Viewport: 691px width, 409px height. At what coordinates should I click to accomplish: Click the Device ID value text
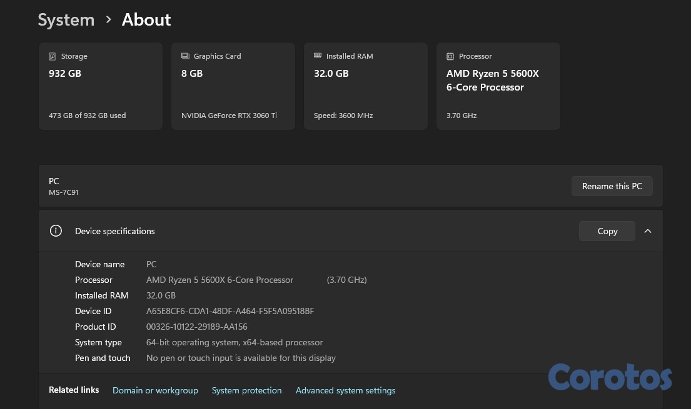(230, 311)
